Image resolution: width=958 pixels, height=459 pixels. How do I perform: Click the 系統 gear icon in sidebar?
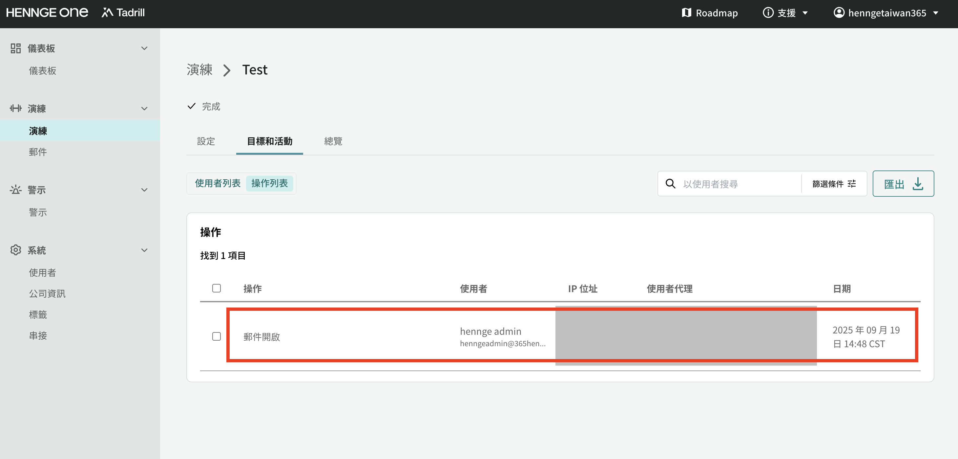tap(16, 250)
